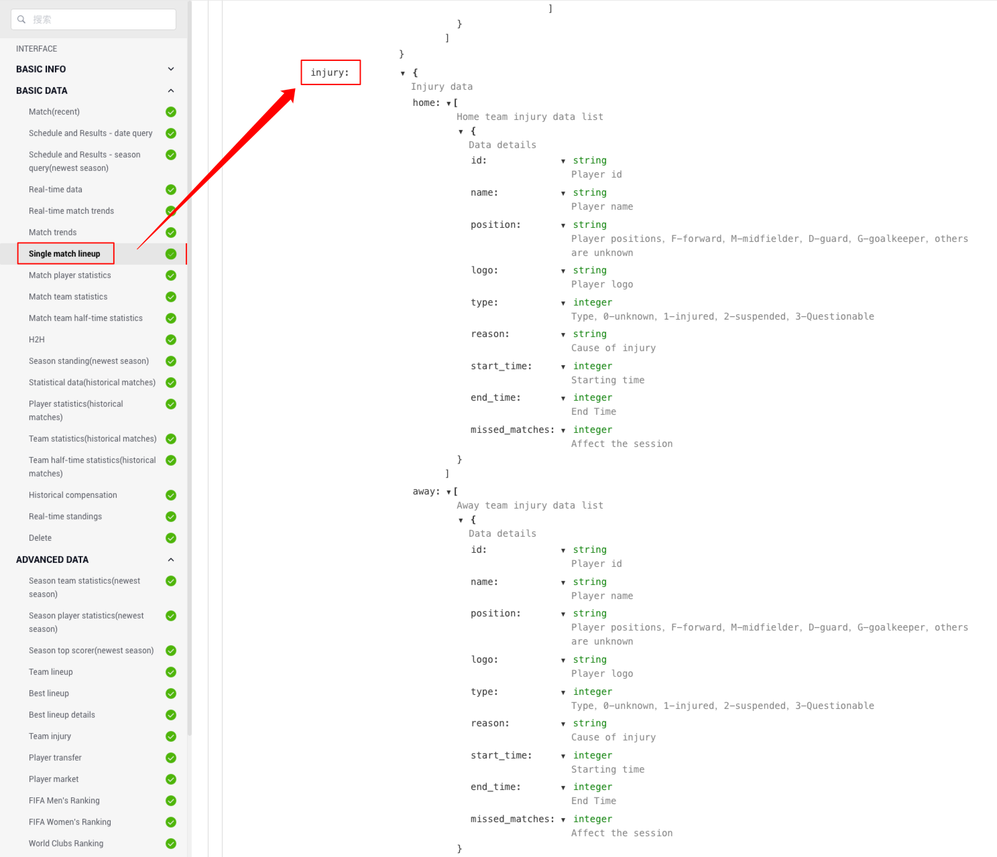Open Single match lineup menu item

(x=64, y=254)
